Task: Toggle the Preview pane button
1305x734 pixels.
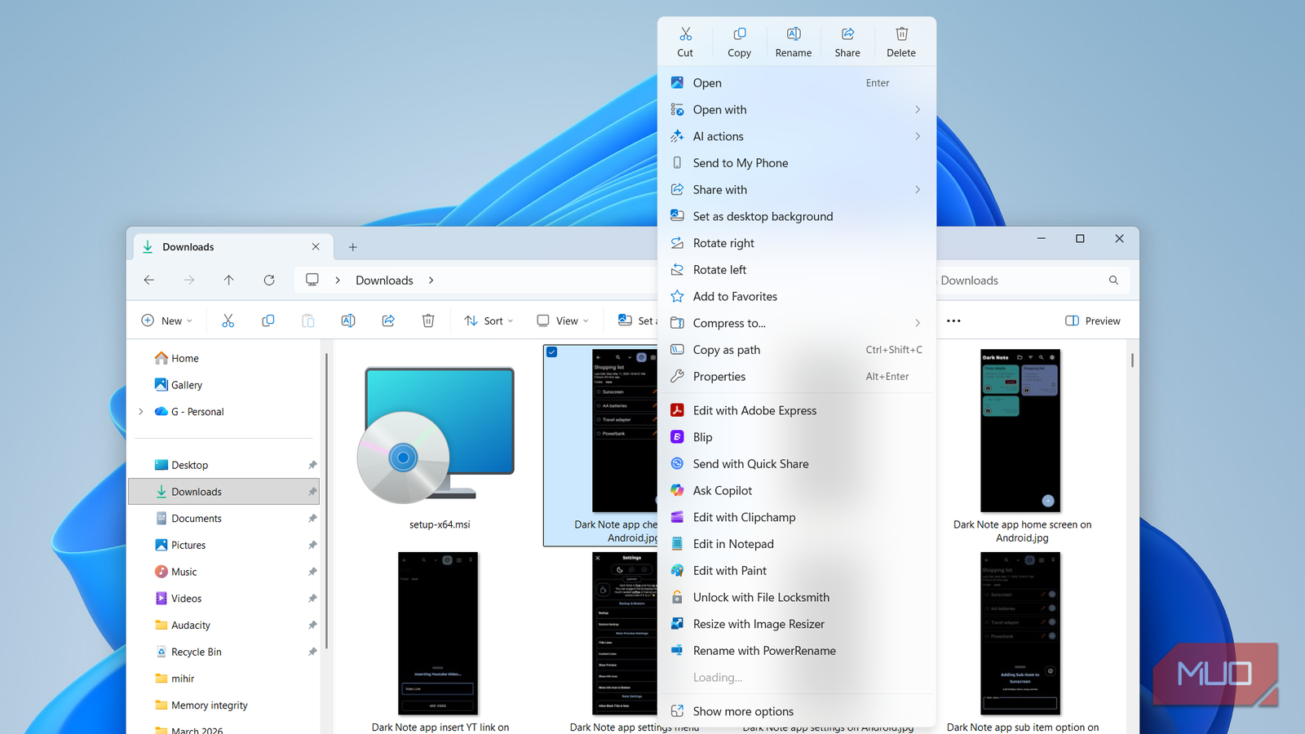Action: (x=1093, y=321)
